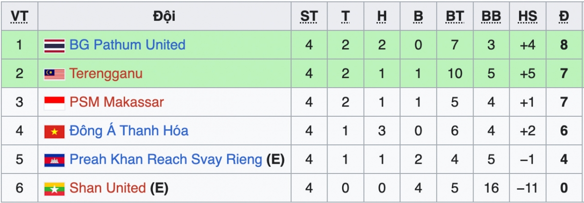This screenshot has width=584, height=203.
Task: Click BG Pathum United's points value 8
Action: tap(564, 45)
